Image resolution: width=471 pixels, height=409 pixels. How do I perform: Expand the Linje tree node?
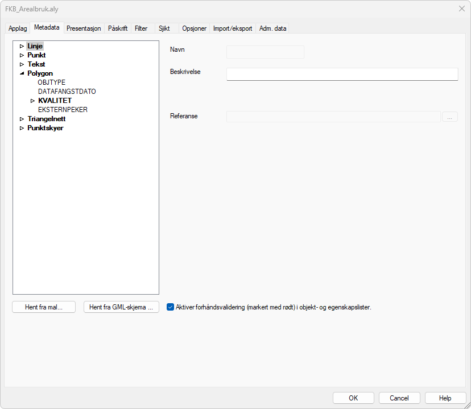click(x=22, y=46)
